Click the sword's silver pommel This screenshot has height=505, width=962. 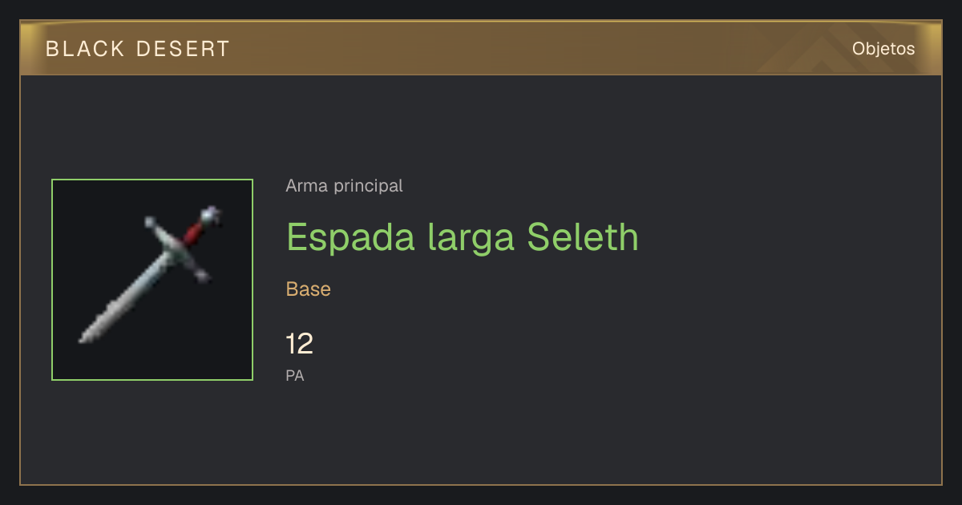(210, 214)
